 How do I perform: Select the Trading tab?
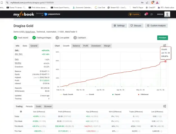click(19, 106)
